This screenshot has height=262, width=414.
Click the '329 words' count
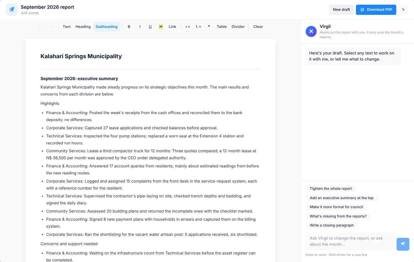click(x=30, y=13)
